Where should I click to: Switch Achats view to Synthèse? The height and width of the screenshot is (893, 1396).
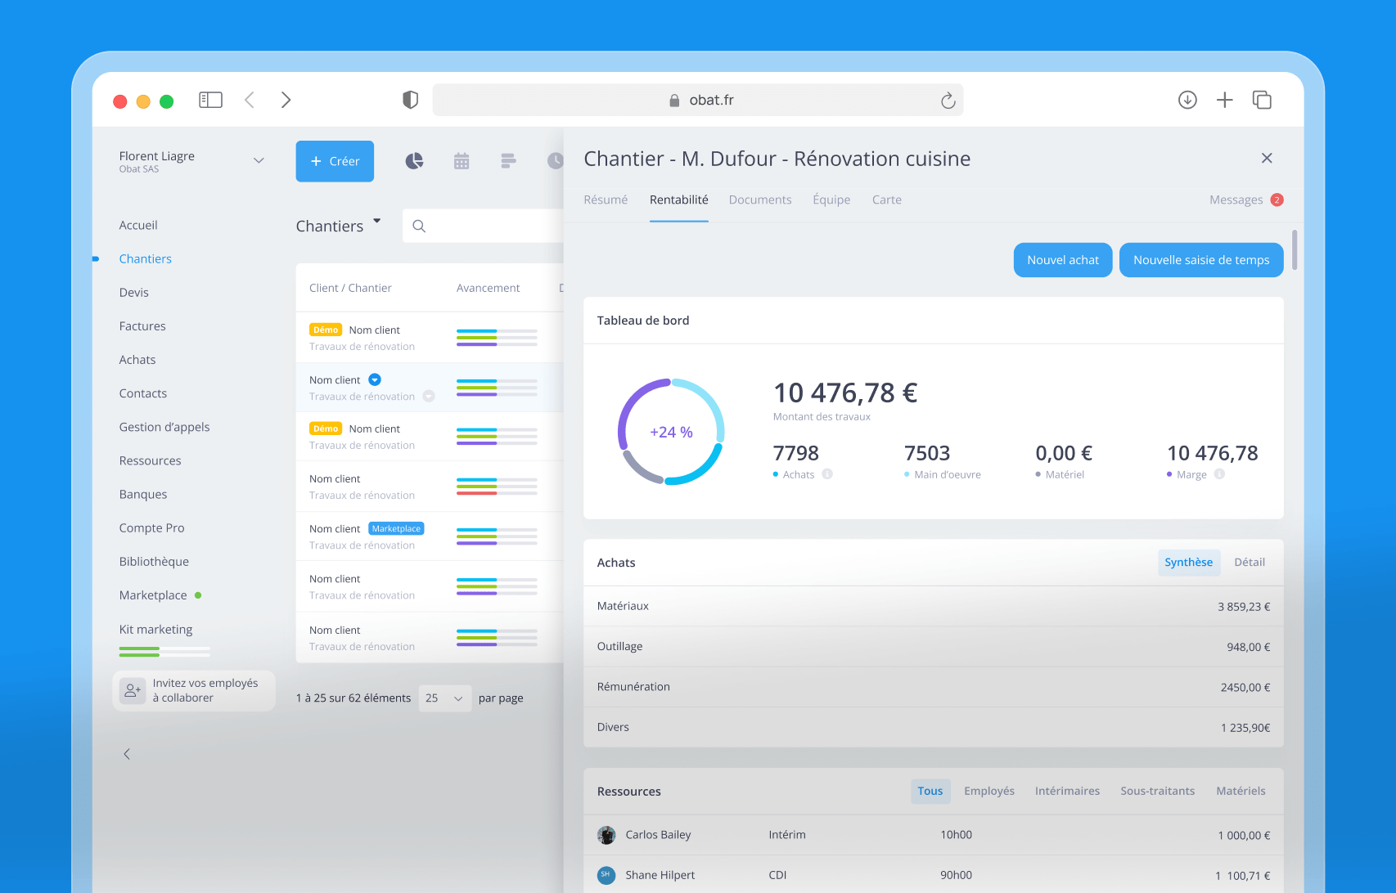click(1188, 563)
